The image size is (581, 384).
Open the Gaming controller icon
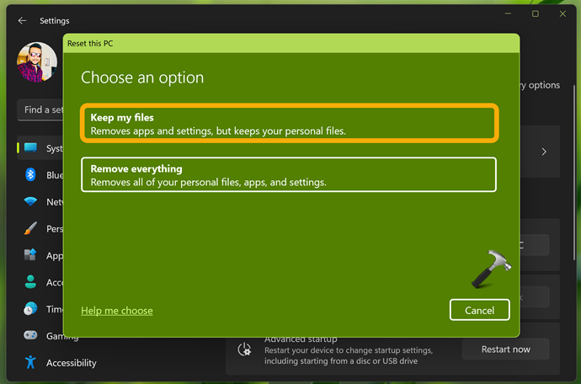[31, 336]
